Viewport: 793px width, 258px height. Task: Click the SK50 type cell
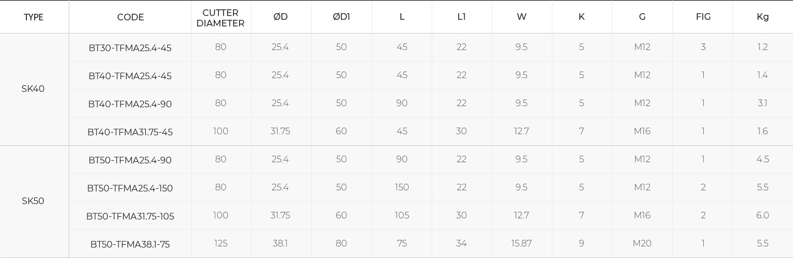(33, 201)
